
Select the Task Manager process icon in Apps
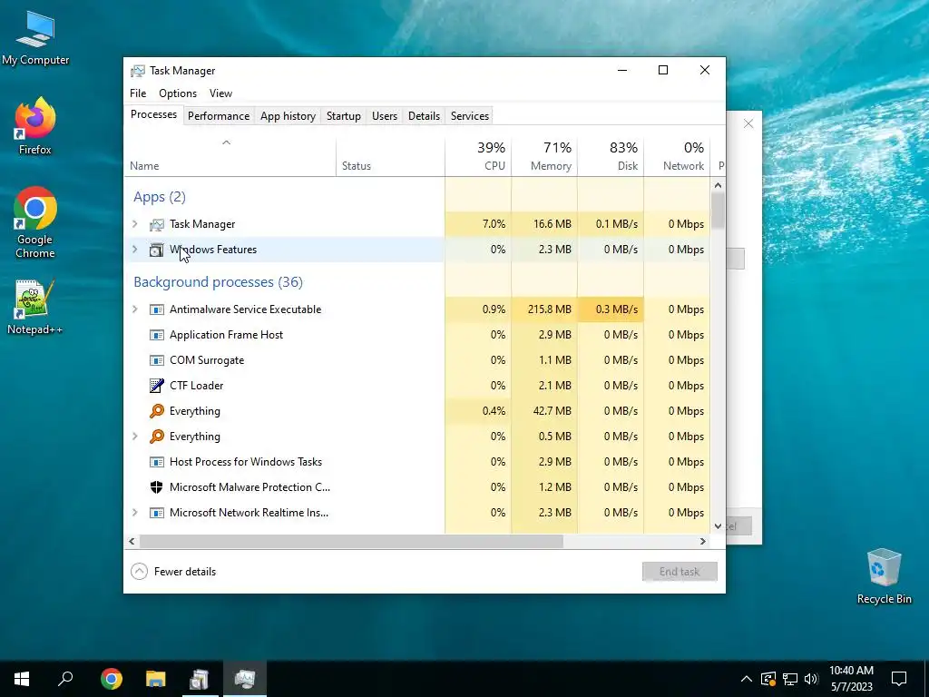coord(156,225)
